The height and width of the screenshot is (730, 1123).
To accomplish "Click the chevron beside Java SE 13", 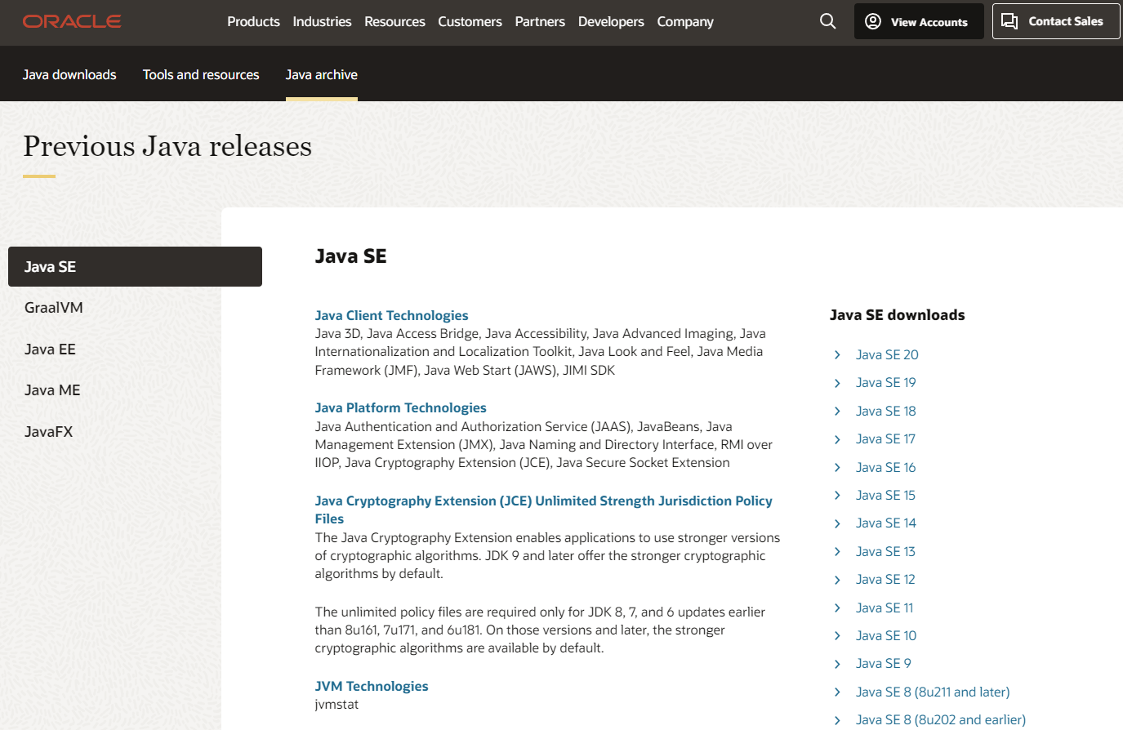I will point(837,552).
